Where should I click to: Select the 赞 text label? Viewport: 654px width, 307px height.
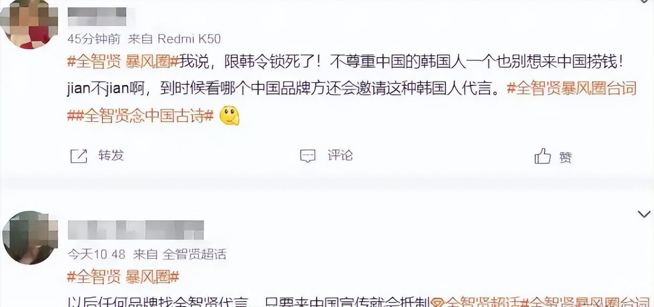tap(566, 157)
